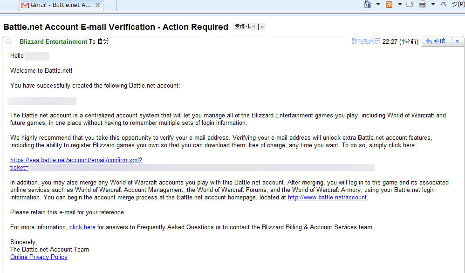Open the Online Privacy Policy link

point(39,257)
